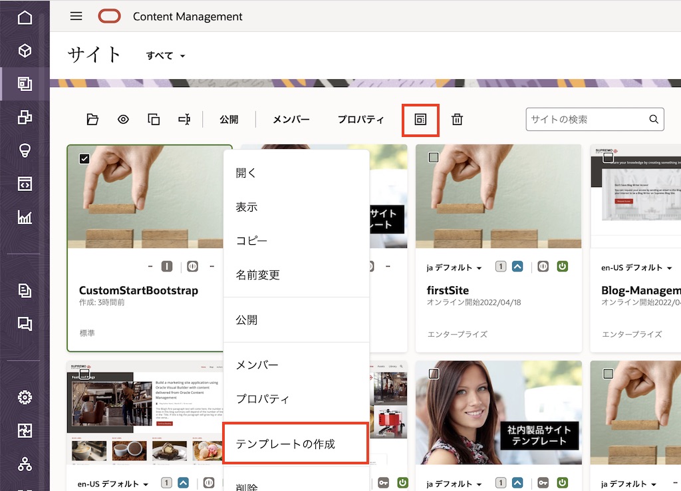The height and width of the screenshot is (491, 681).
Task: Click the create template toolbar icon
Action: (x=420, y=120)
